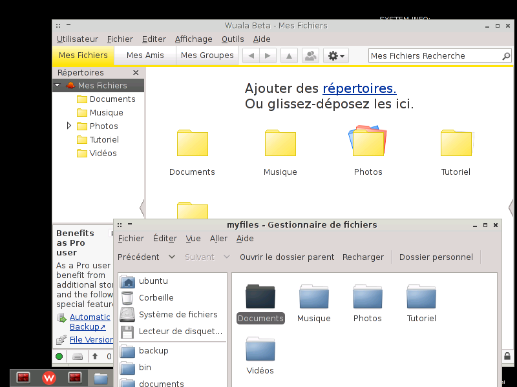This screenshot has width=517, height=387.
Task: Switch to the Mes Fichiers tab
Action: (83, 55)
